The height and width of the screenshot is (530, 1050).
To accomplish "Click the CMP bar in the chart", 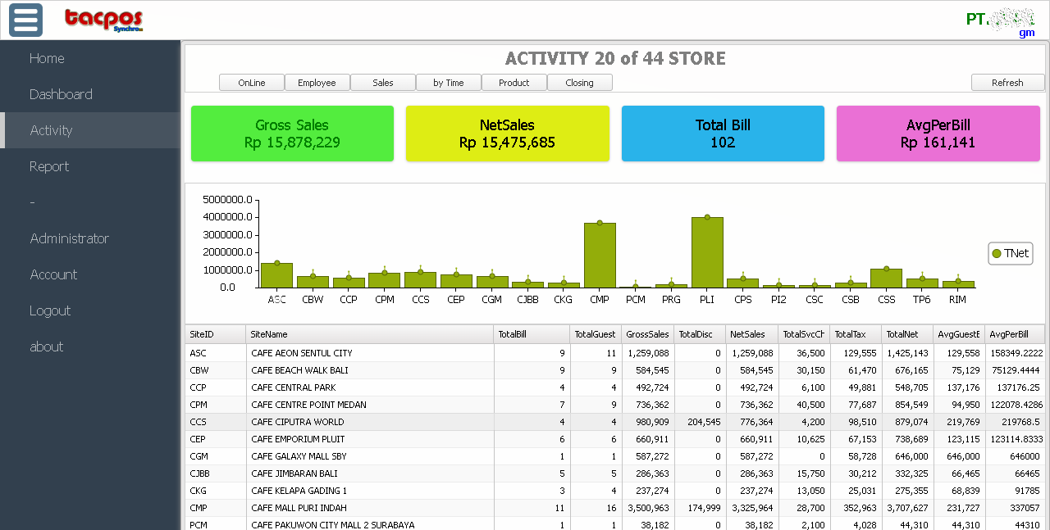I will tap(600, 256).
